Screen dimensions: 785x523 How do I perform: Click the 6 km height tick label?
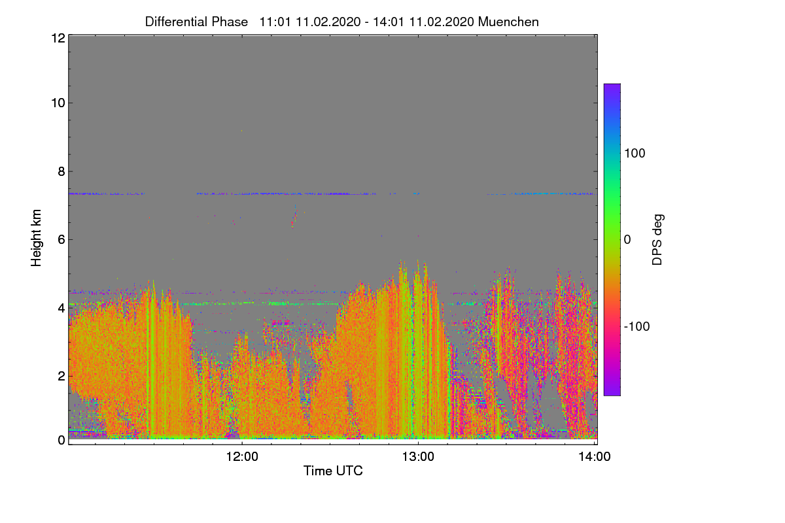[x=60, y=239]
